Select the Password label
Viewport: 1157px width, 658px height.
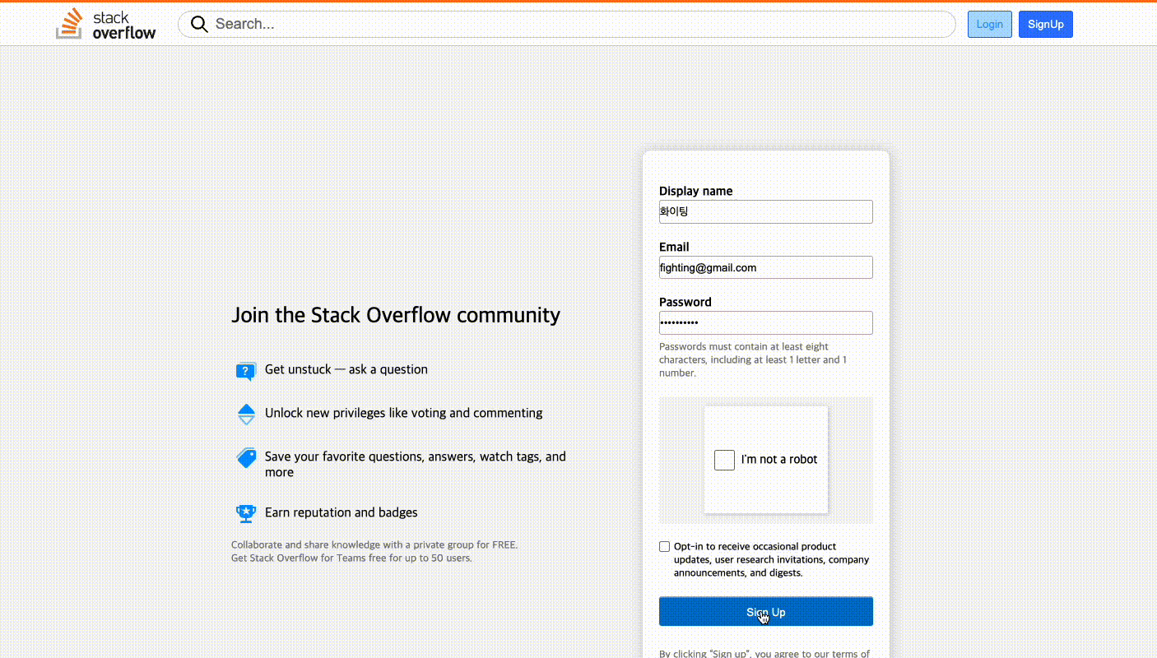(685, 302)
